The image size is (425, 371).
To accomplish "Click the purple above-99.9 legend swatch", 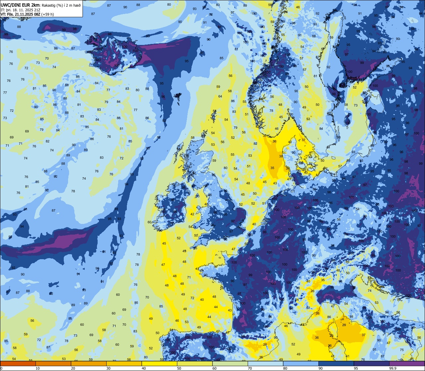I will (407, 364).
